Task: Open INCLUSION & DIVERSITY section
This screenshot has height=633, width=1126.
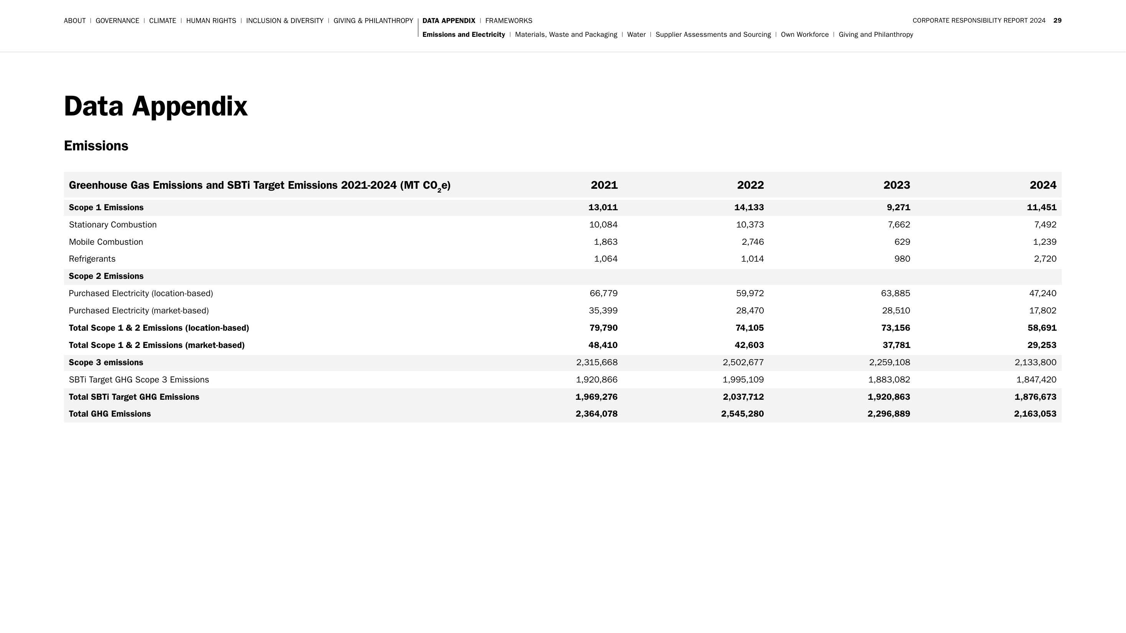Action: 284,21
